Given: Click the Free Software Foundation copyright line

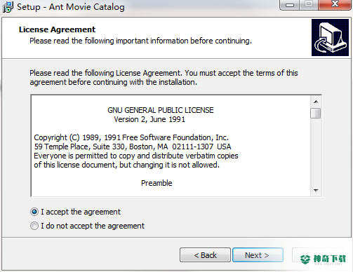Looking at the screenshot, I should coord(131,137).
